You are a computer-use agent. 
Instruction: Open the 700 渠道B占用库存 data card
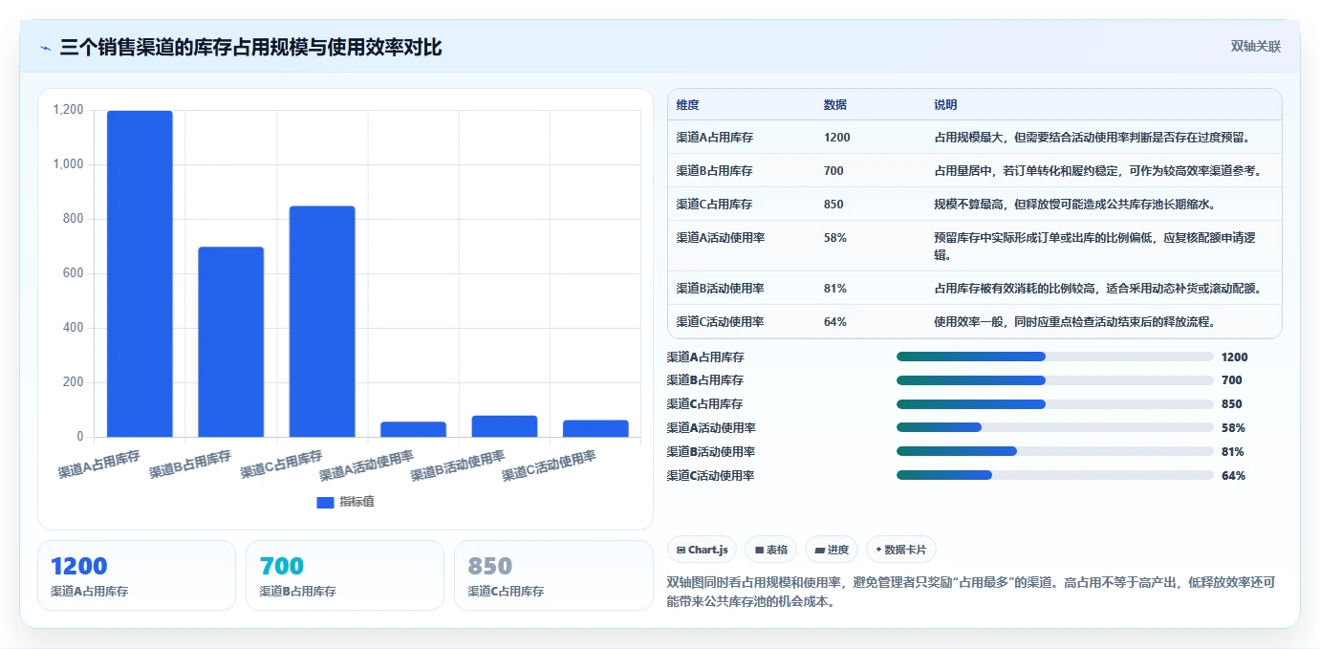(x=345, y=575)
